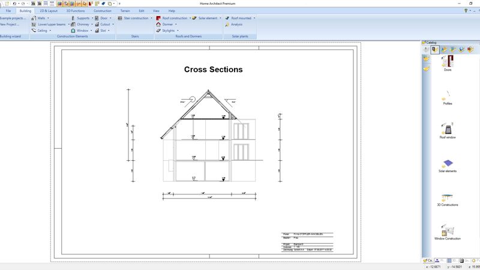Image resolution: width=480 pixels, height=270 pixels.
Task: Select the Skylights tool icon
Action: click(x=158, y=31)
